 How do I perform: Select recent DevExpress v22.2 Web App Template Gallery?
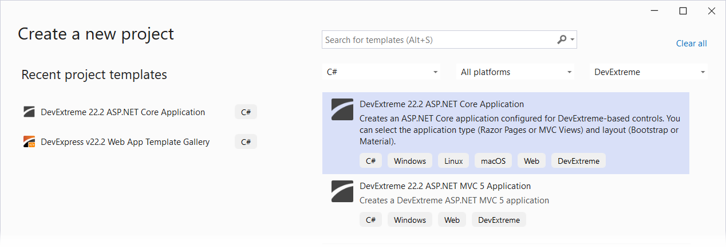tap(125, 142)
